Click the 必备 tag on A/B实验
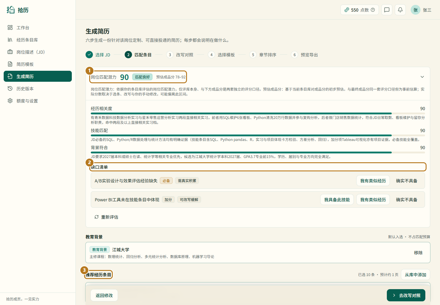 tap(166, 181)
